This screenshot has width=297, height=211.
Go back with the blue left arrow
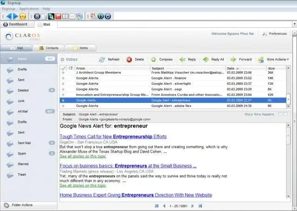point(9,16)
